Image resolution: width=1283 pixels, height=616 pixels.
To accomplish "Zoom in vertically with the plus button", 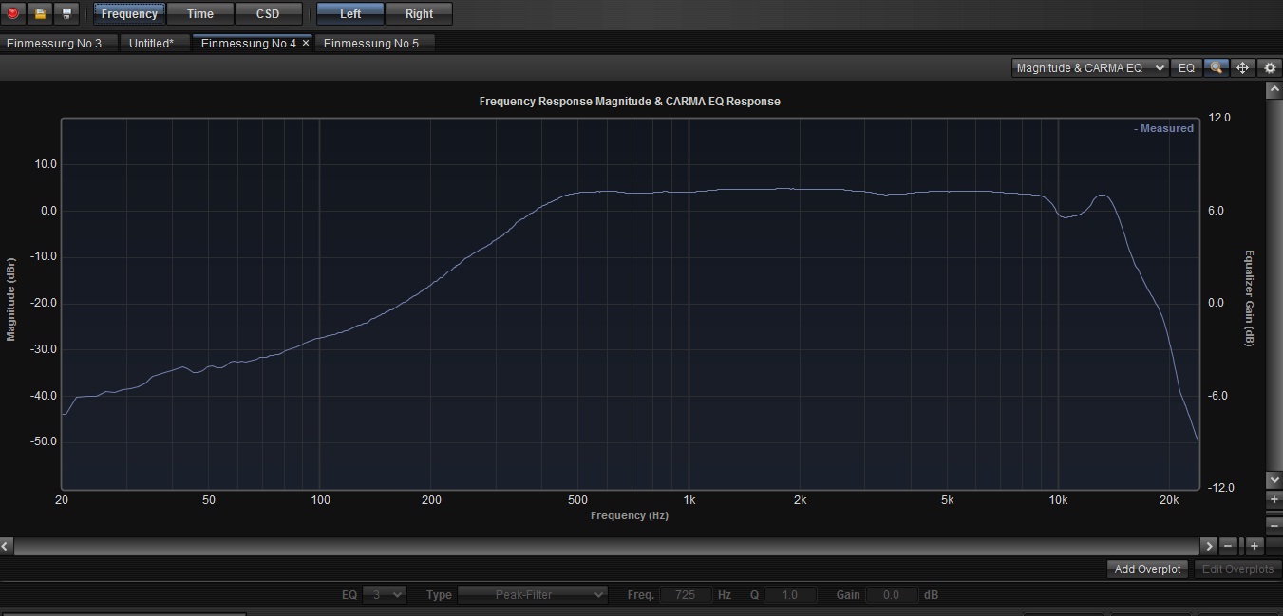I will pyautogui.click(x=1274, y=499).
